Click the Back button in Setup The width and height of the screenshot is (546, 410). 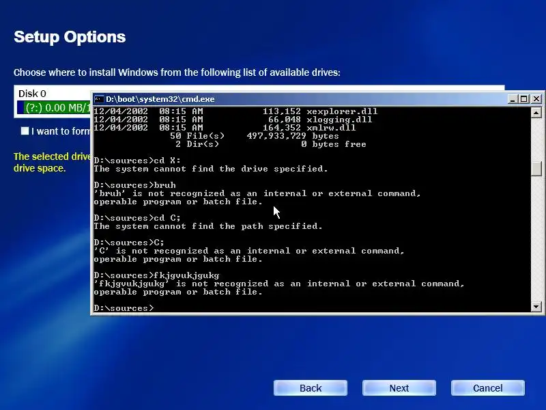311,388
